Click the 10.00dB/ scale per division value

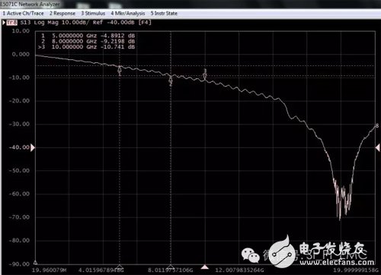coord(75,23)
